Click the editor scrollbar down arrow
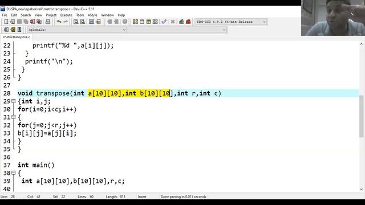Screen dimensions: 365x205 pyautogui.click(x=361, y=189)
